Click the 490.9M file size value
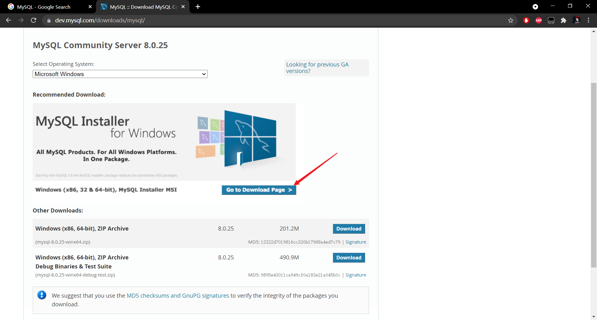 (289, 258)
